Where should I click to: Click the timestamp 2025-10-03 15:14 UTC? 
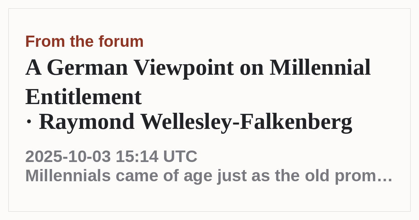pyautogui.click(x=111, y=156)
